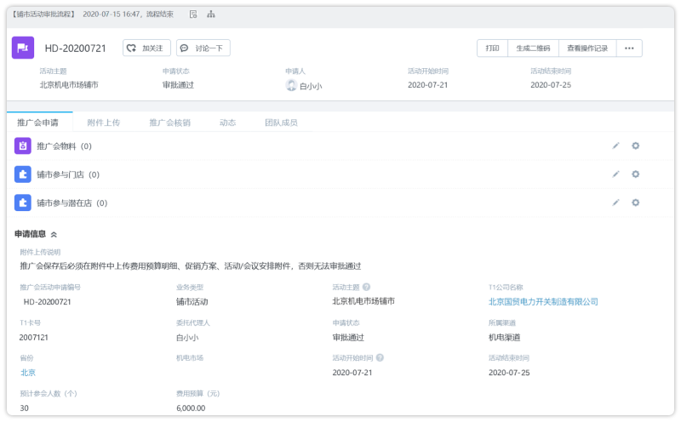Click the 加关注 follow button

146,48
